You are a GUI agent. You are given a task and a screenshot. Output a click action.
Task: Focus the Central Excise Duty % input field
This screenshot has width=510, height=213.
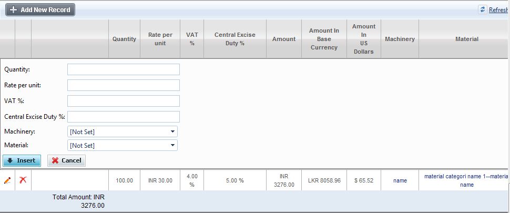[x=124, y=117]
